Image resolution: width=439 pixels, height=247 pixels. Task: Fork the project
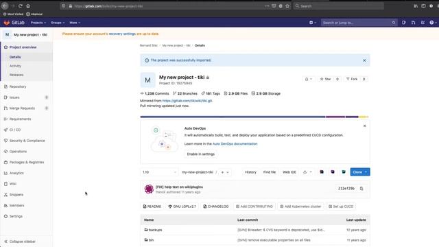click(x=352, y=80)
